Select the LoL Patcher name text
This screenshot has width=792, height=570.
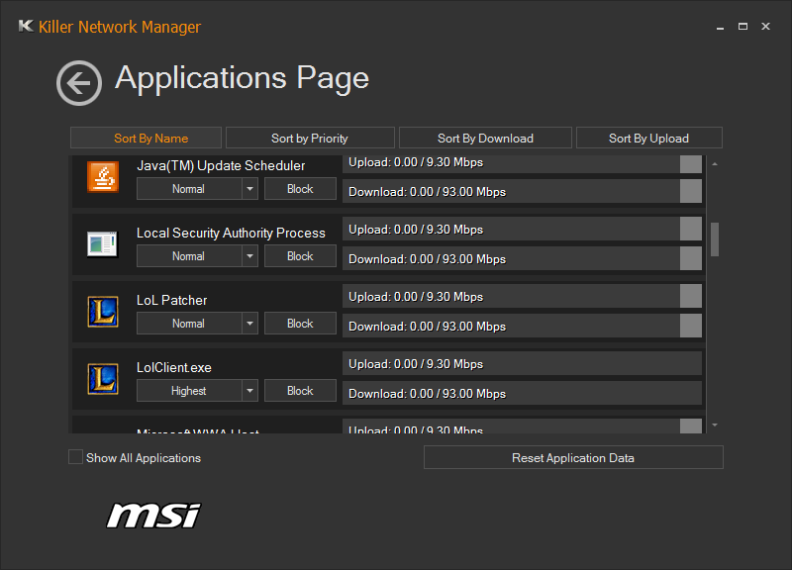(171, 301)
